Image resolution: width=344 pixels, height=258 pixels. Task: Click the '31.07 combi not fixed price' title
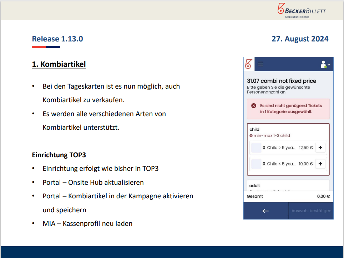click(x=282, y=81)
